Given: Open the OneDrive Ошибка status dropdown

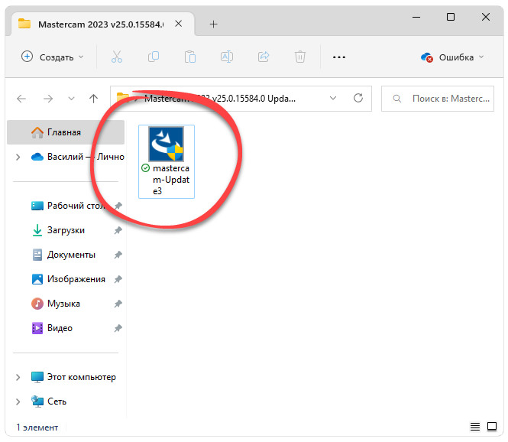Looking at the screenshot, I should click(x=452, y=57).
